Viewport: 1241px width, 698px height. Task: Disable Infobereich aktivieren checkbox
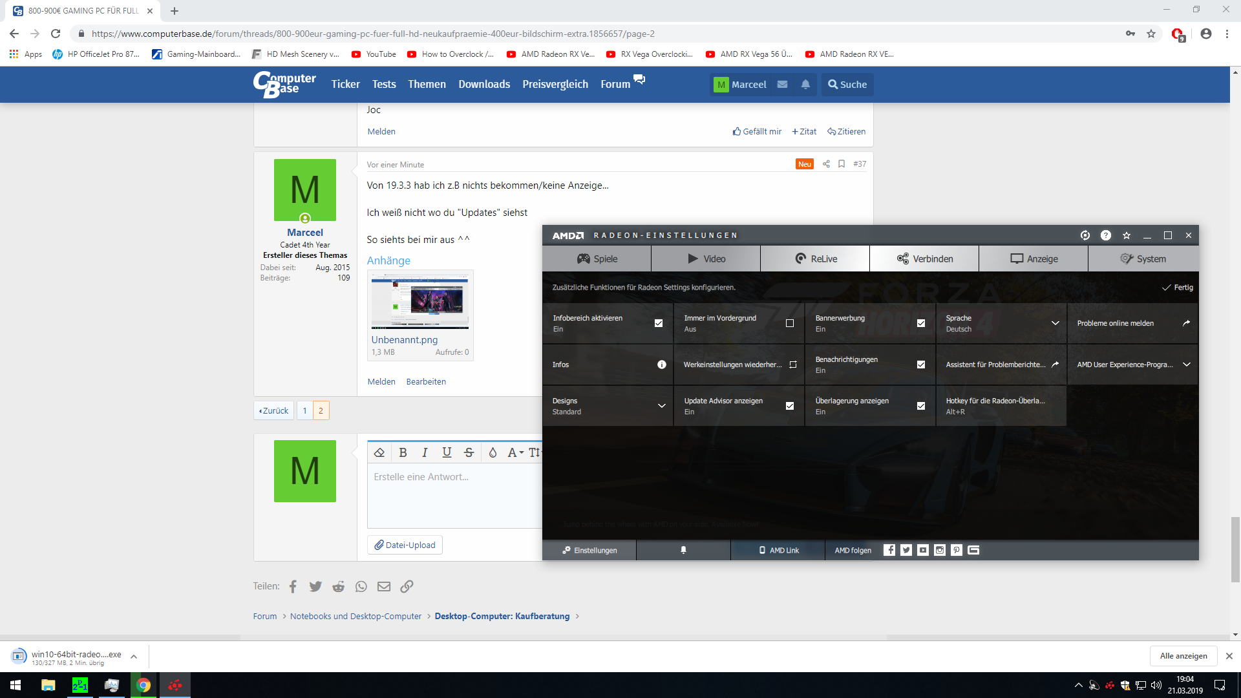tap(659, 323)
